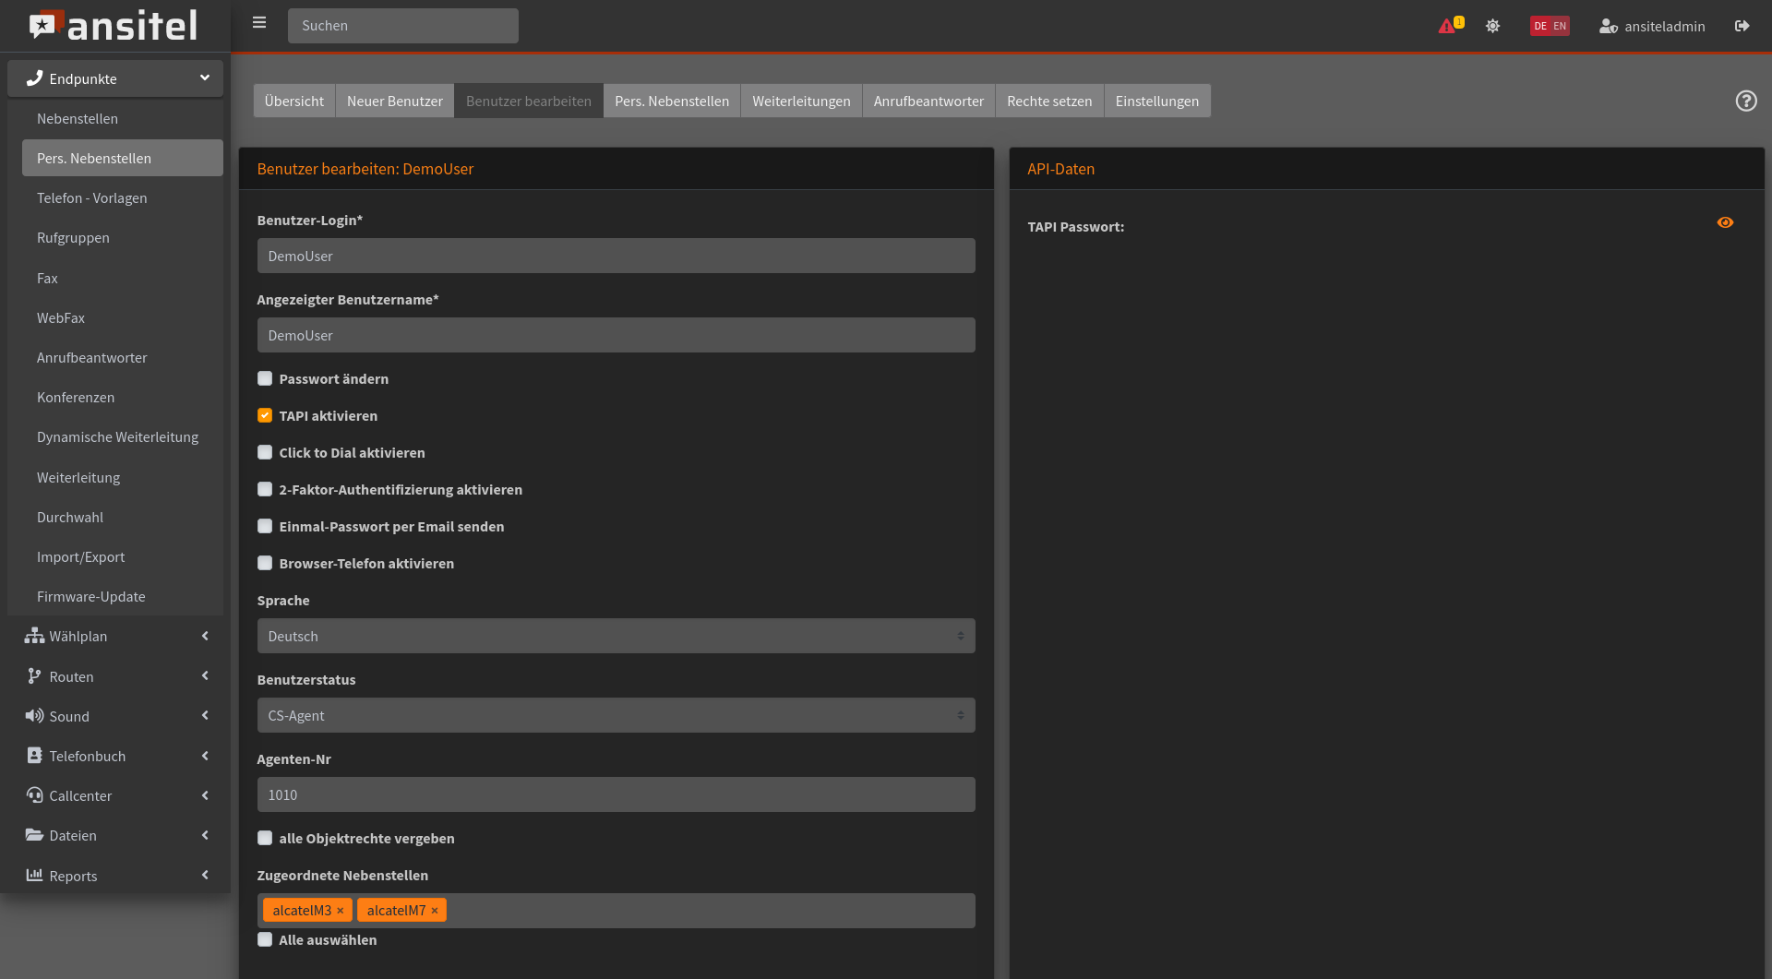Open the Benutzerstatus dropdown
The width and height of the screenshot is (1772, 979).
tap(616, 715)
